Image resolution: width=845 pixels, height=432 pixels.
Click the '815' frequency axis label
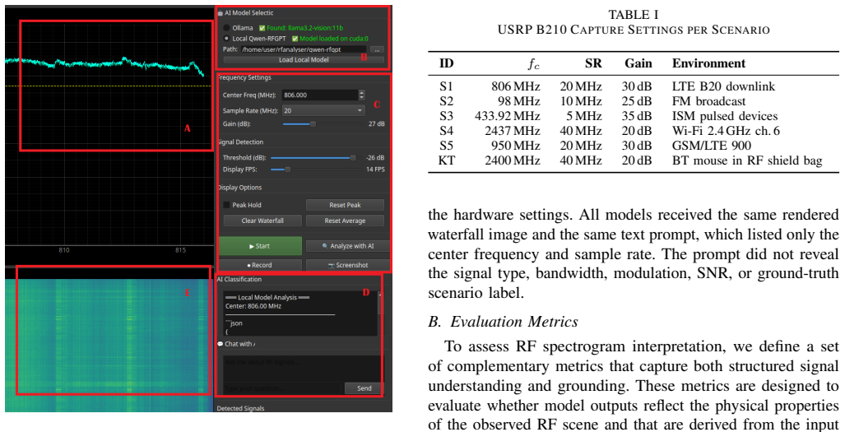pos(180,250)
